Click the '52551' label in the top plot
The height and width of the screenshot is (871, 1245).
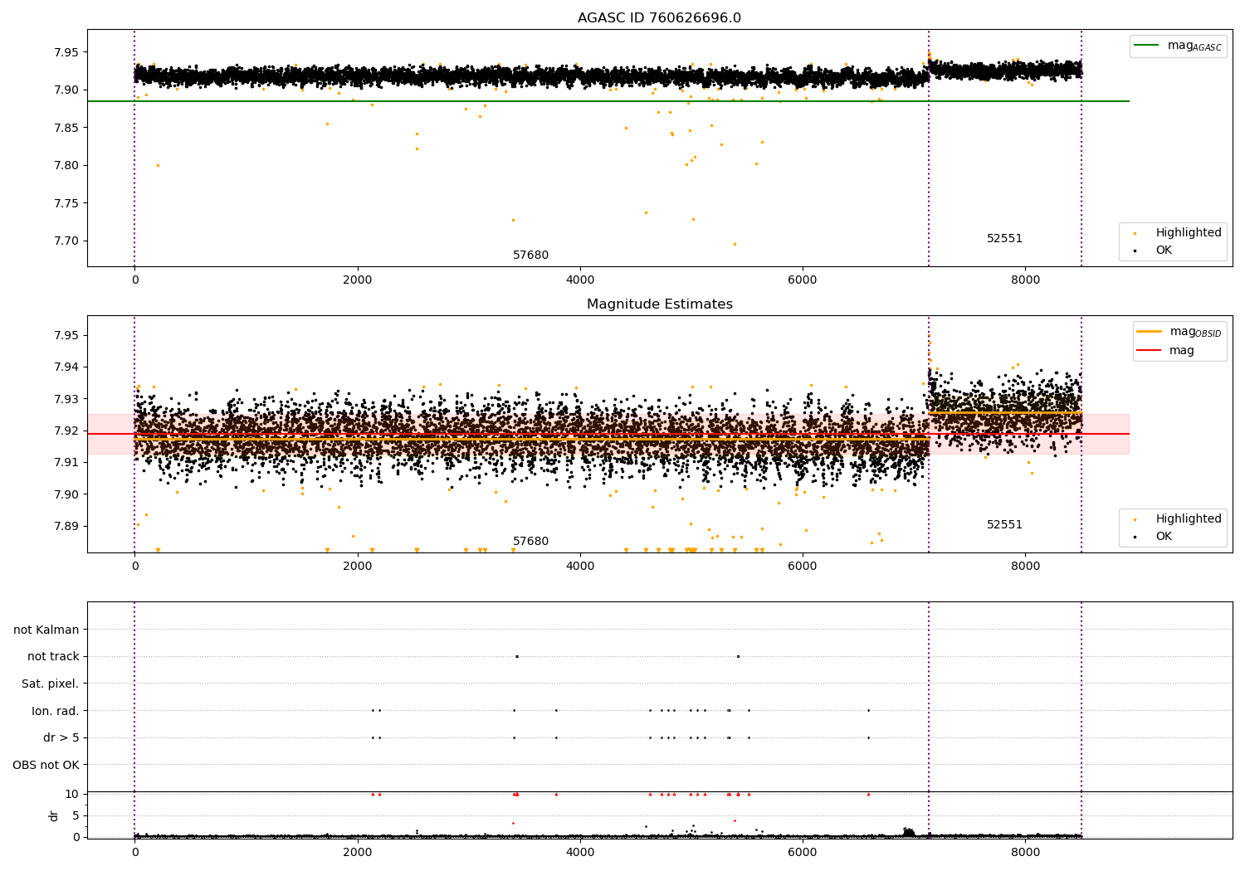click(x=1004, y=239)
